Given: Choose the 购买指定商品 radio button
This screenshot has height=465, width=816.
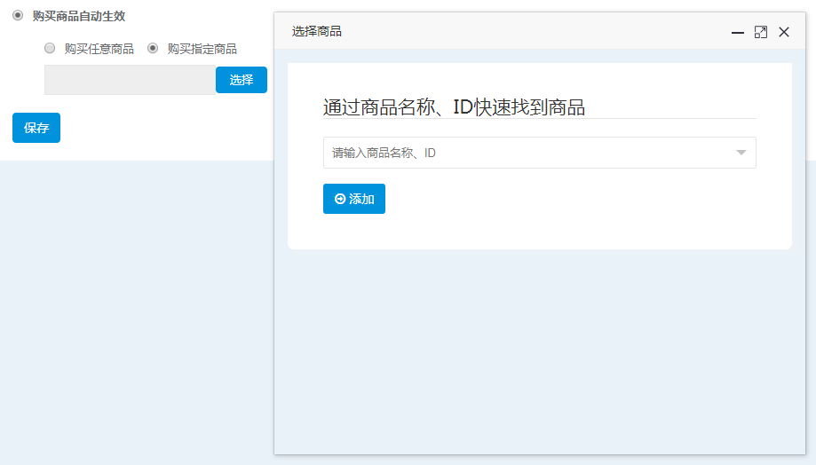Looking at the screenshot, I should (153, 49).
